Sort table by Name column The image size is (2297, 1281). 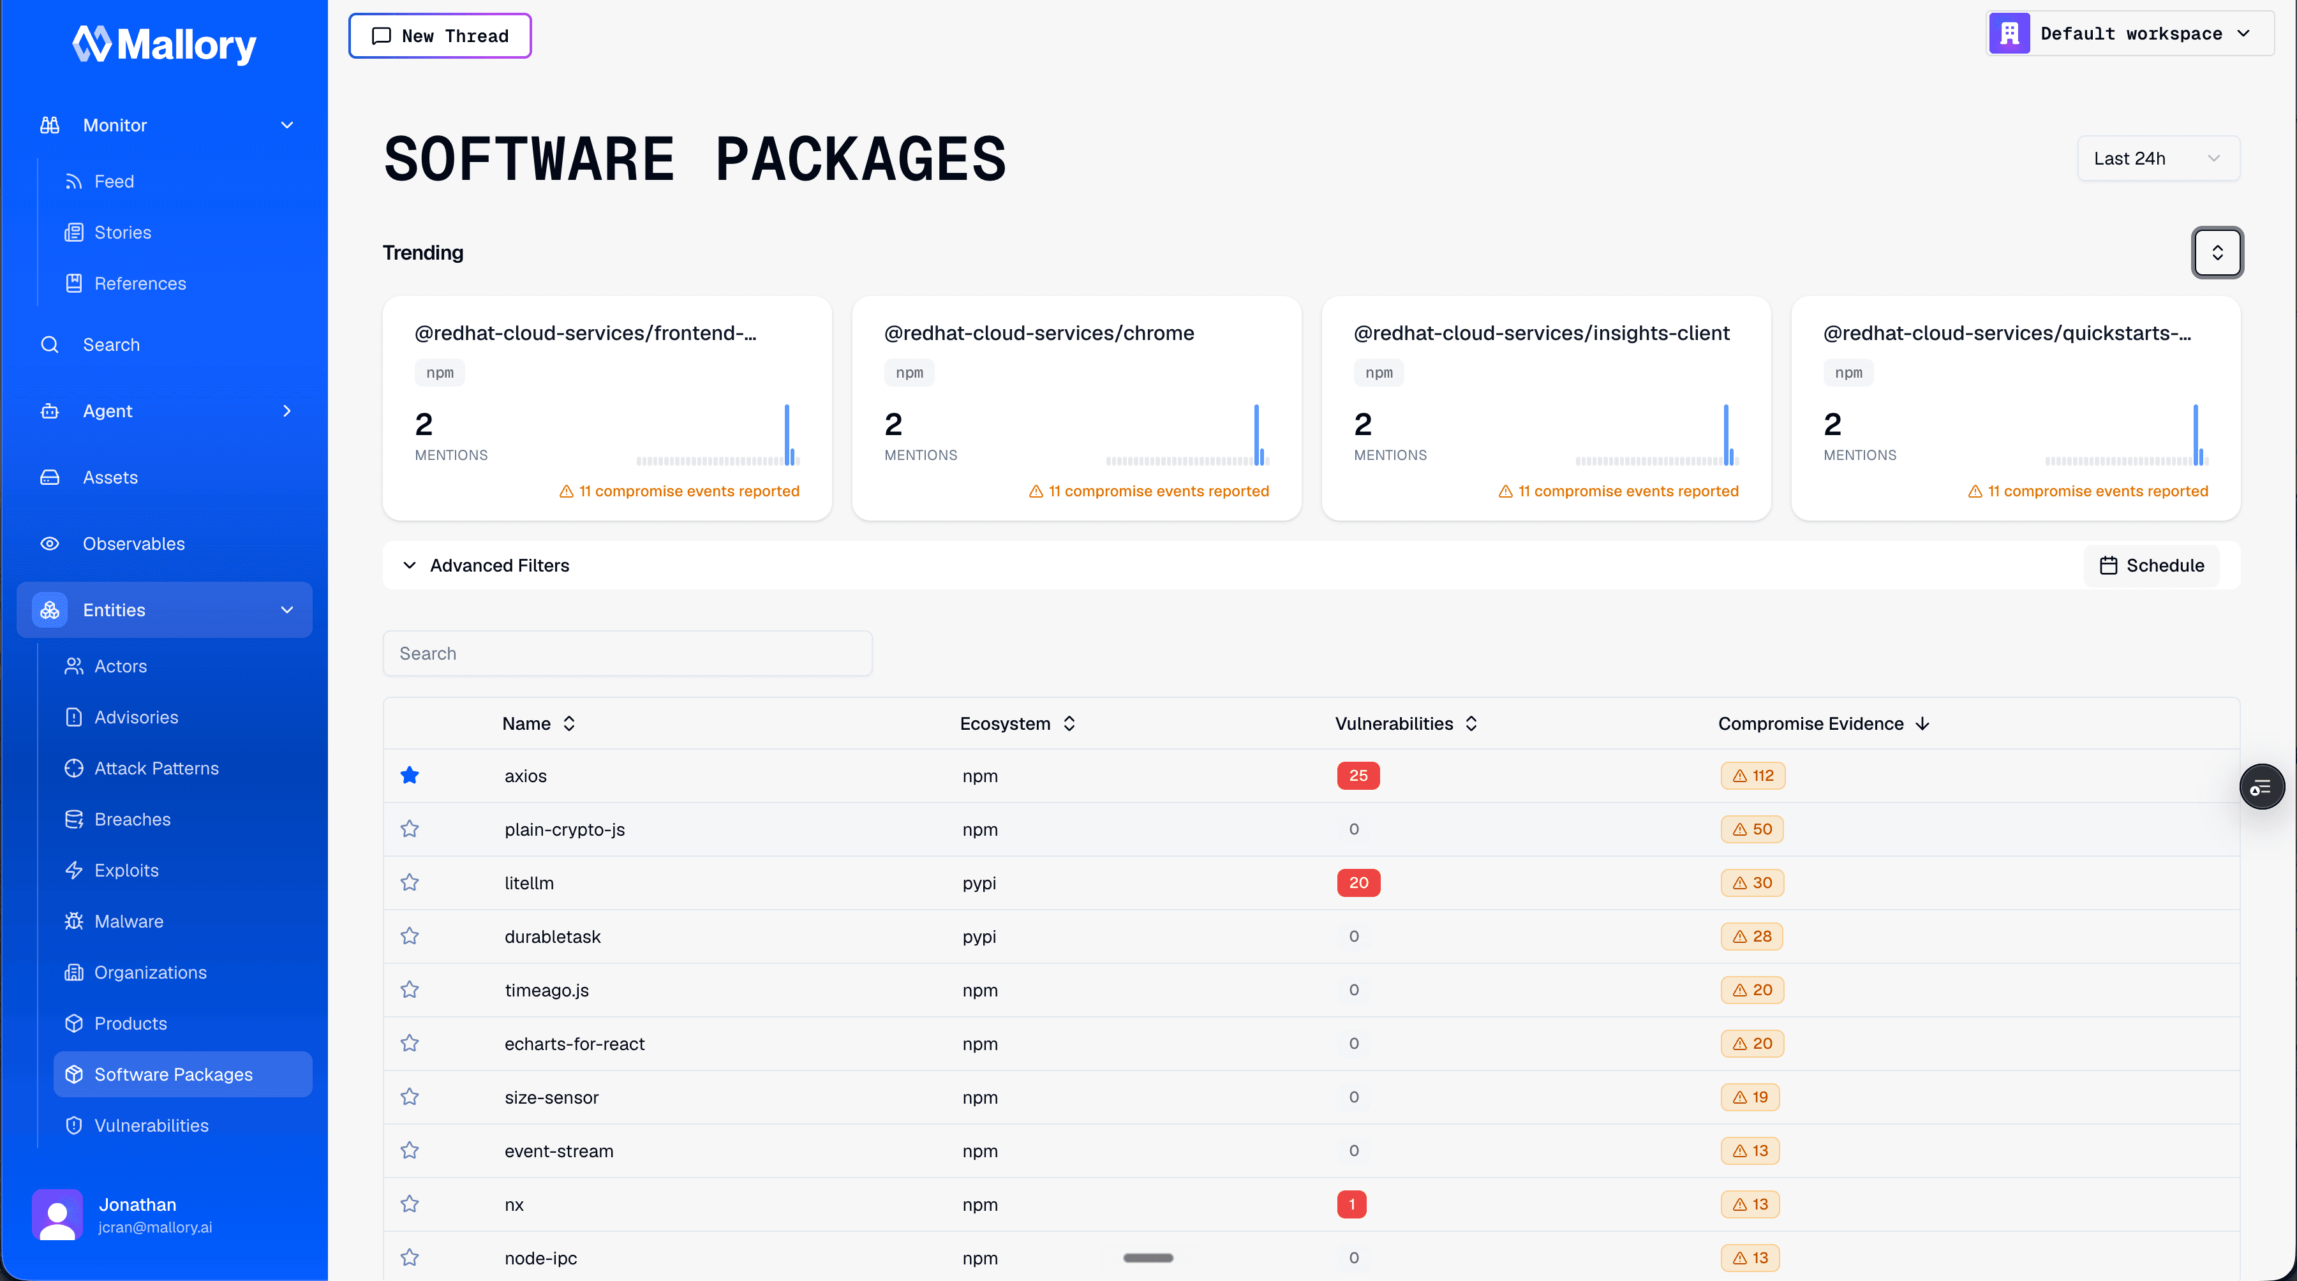point(539,724)
